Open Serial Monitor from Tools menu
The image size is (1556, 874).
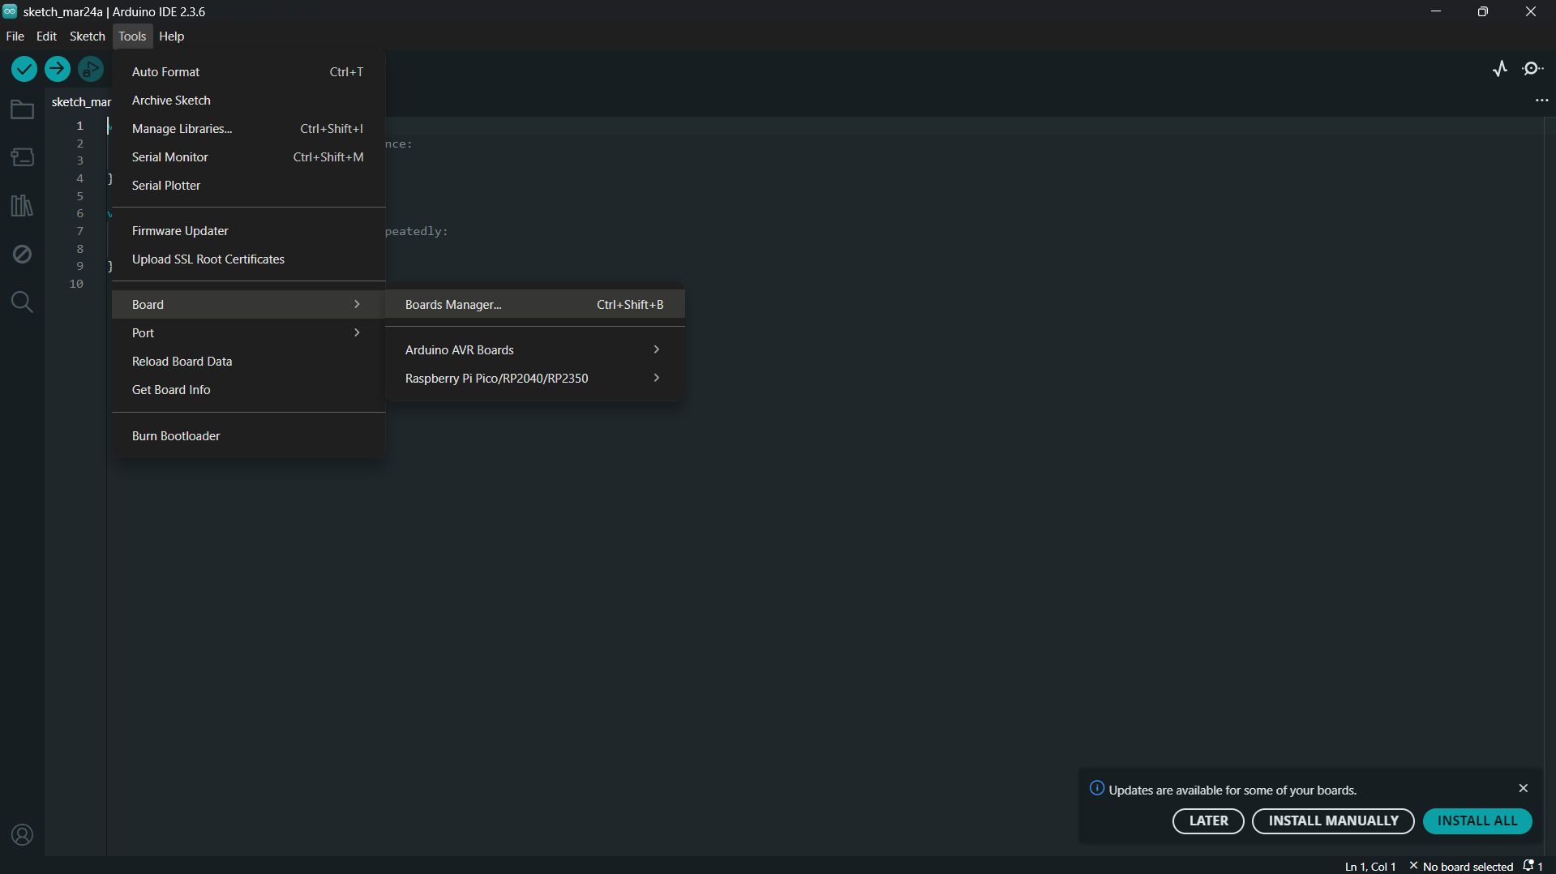coord(248,157)
